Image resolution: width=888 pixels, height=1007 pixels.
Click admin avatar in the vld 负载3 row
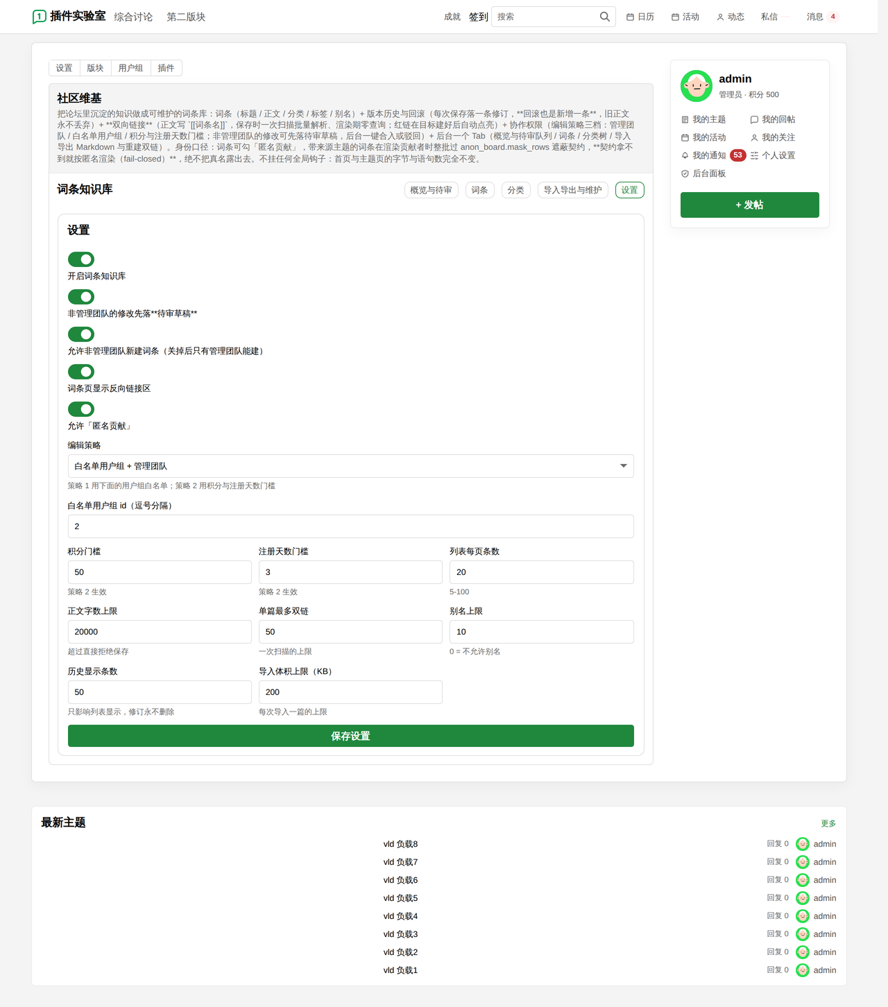pyautogui.click(x=803, y=934)
